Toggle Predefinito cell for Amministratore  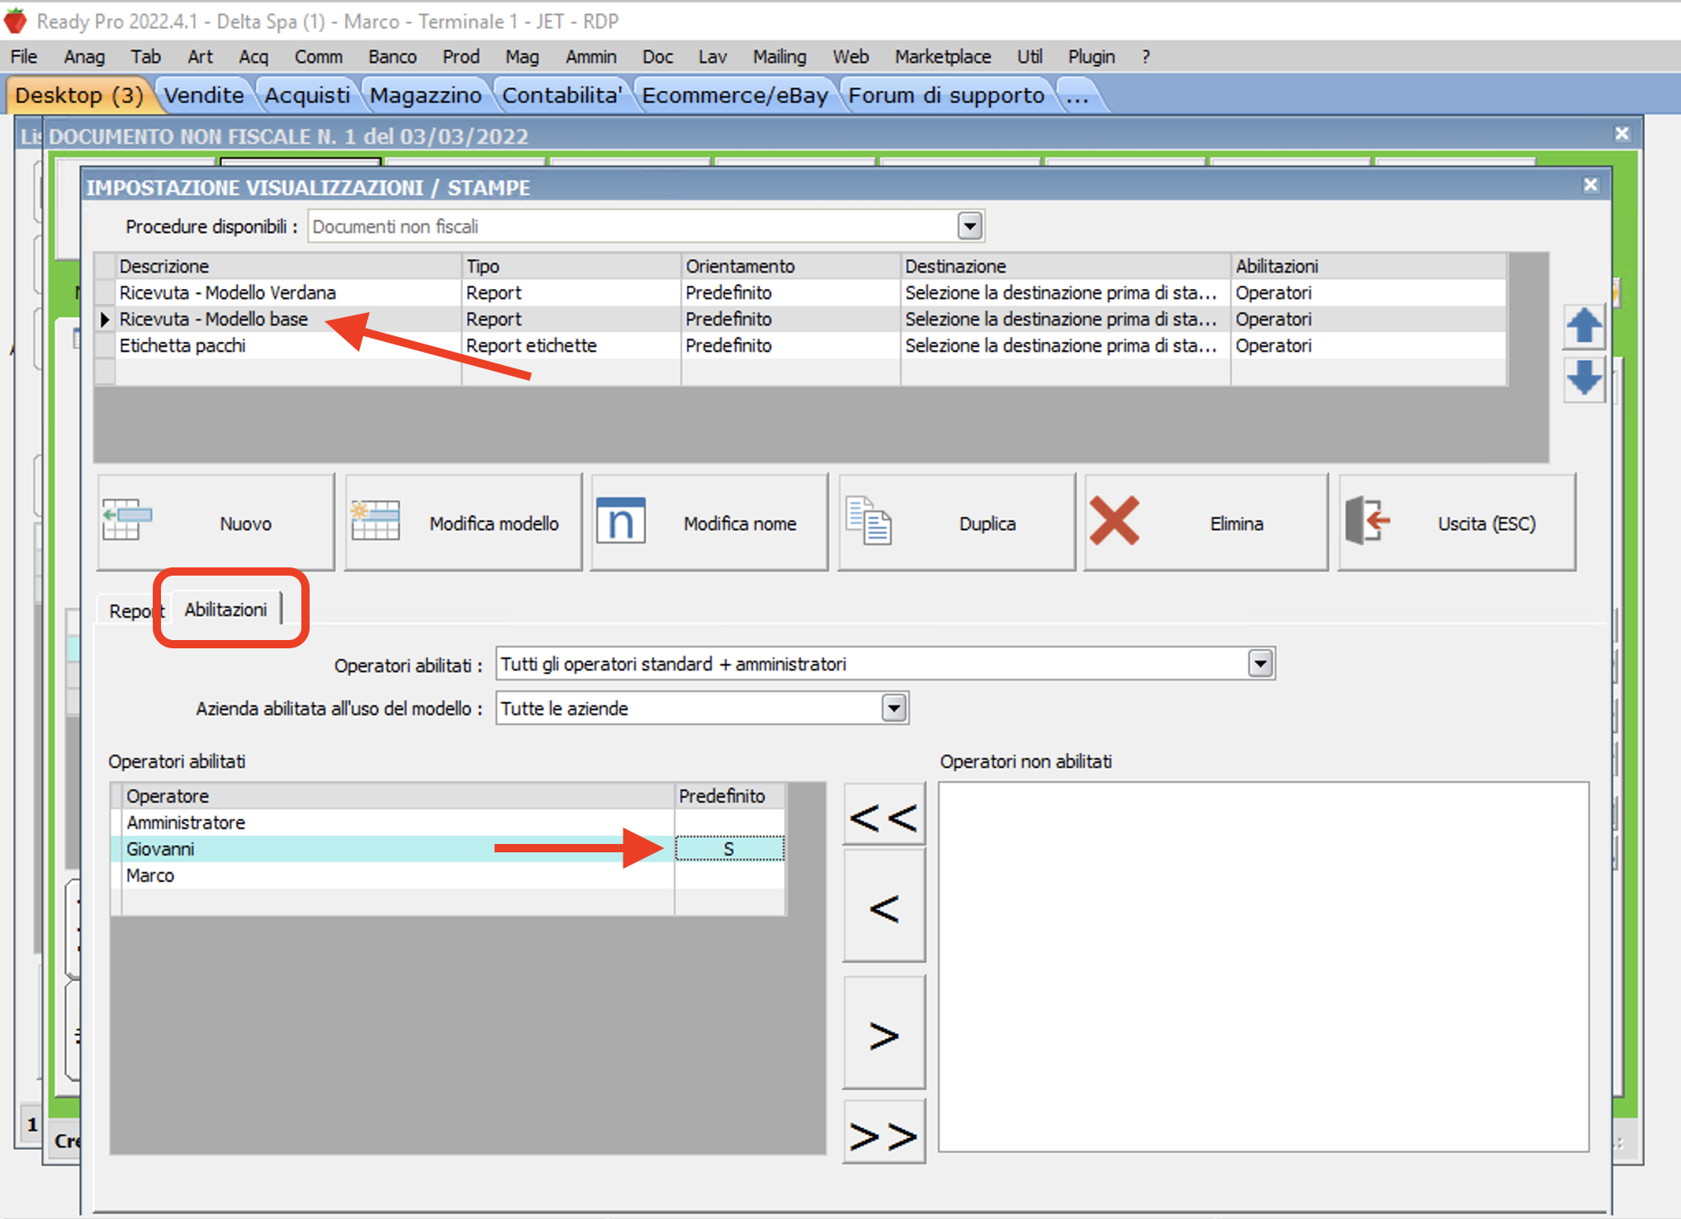[728, 823]
